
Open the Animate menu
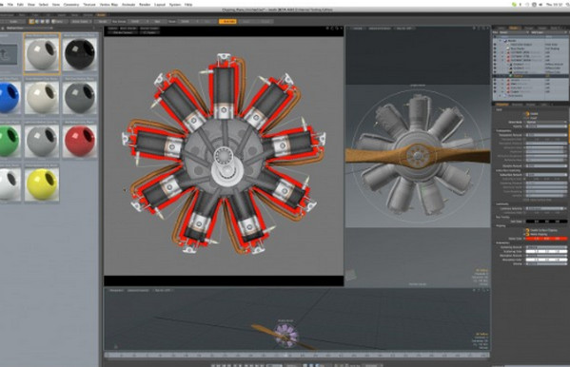128,5
